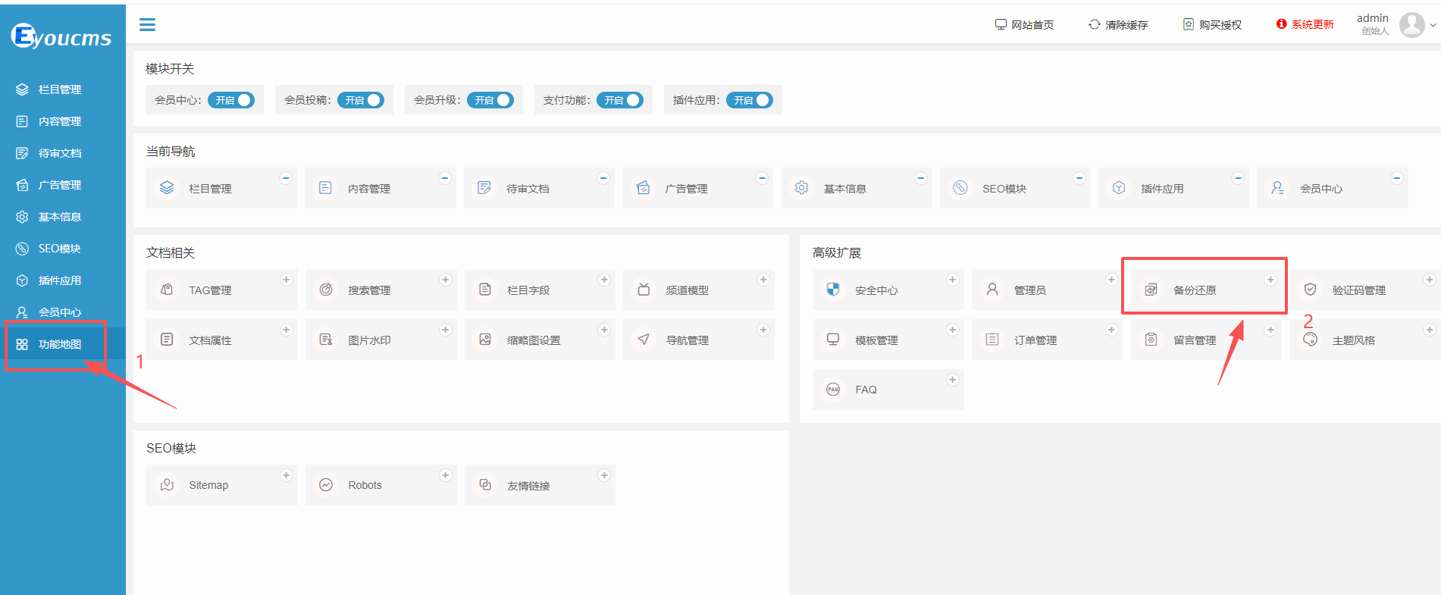Disable the 支付功能 switch

click(620, 100)
